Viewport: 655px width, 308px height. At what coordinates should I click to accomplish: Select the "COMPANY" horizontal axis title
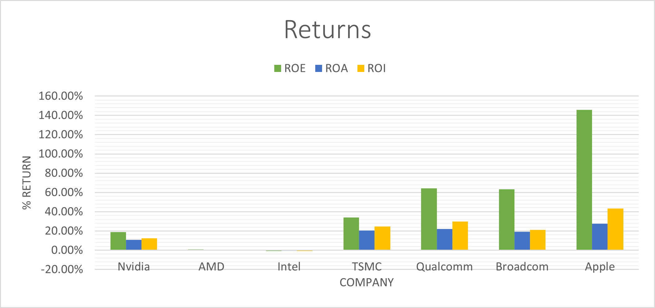click(x=366, y=282)
